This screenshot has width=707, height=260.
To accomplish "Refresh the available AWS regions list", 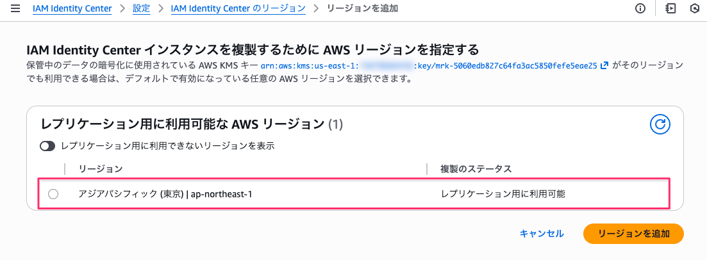I will click(x=660, y=124).
